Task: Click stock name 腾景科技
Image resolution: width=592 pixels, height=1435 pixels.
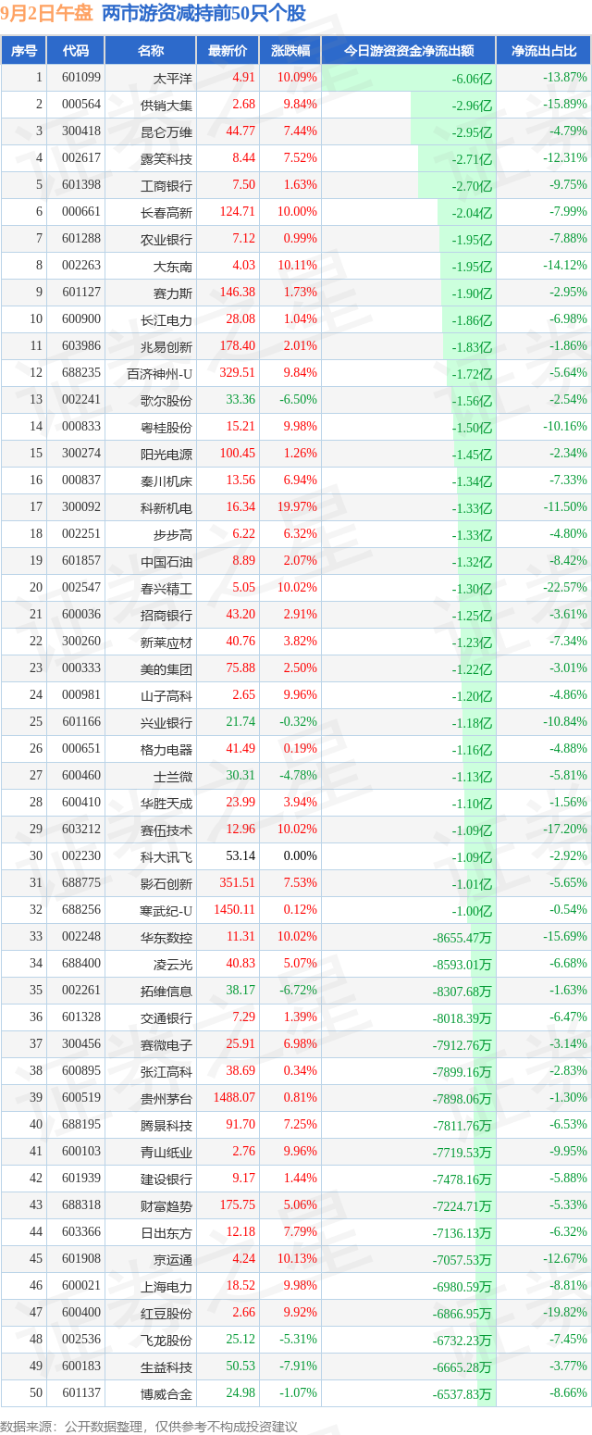Action: point(166,1125)
